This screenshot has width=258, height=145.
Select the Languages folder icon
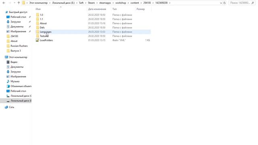[37, 32]
